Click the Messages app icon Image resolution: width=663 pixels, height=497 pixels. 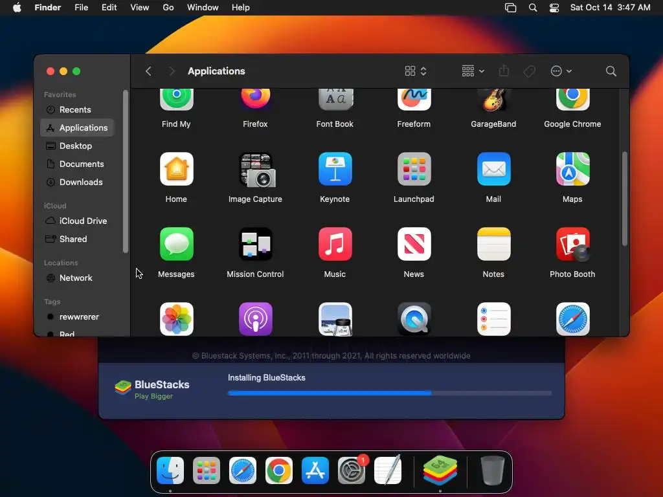(x=176, y=244)
